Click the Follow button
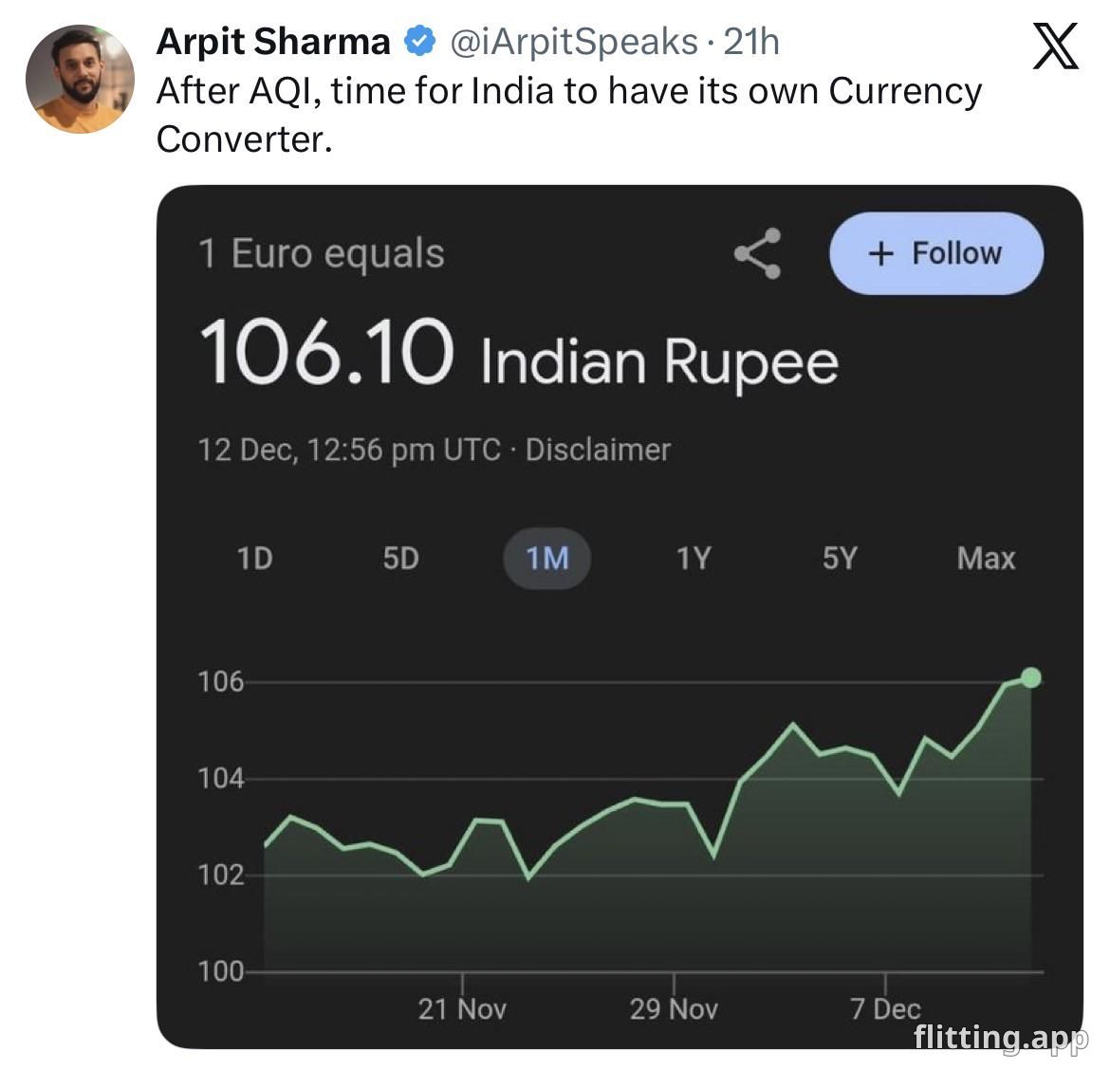 tap(935, 253)
